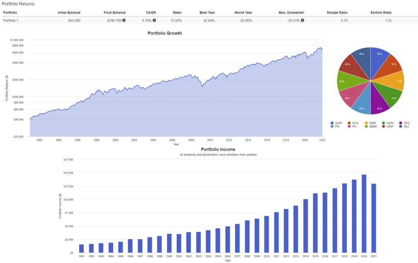Click the Portfolio Growth chart title
Viewport: 418px width, 263px height.
(165, 33)
